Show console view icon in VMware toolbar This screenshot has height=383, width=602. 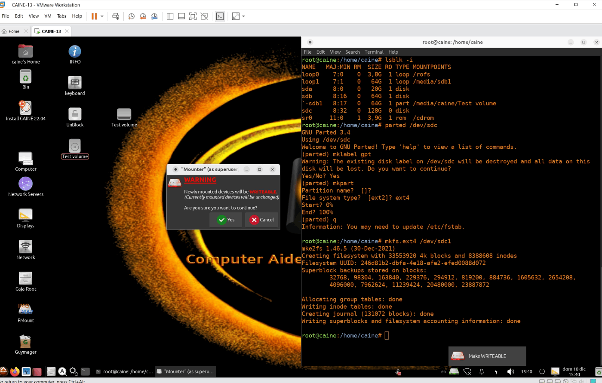point(220,16)
